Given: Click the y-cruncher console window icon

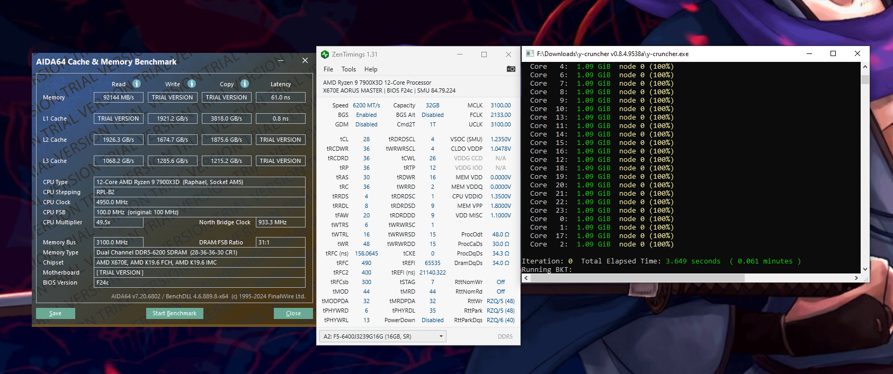Looking at the screenshot, I should click(x=530, y=53).
